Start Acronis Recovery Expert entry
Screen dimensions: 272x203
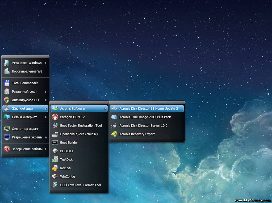click(x=147, y=134)
